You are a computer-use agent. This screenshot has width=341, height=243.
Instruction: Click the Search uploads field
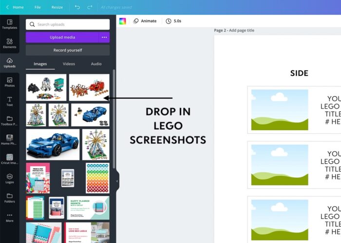[x=68, y=24]
